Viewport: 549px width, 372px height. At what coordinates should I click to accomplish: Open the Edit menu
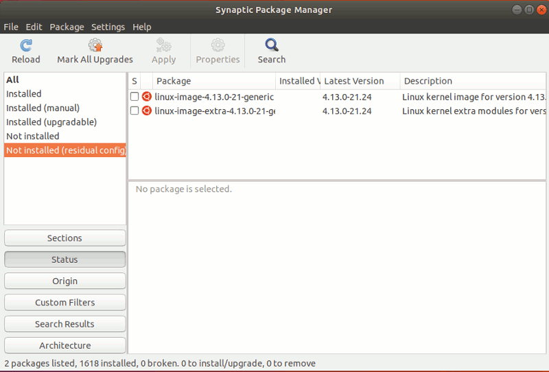coord(34,27)
